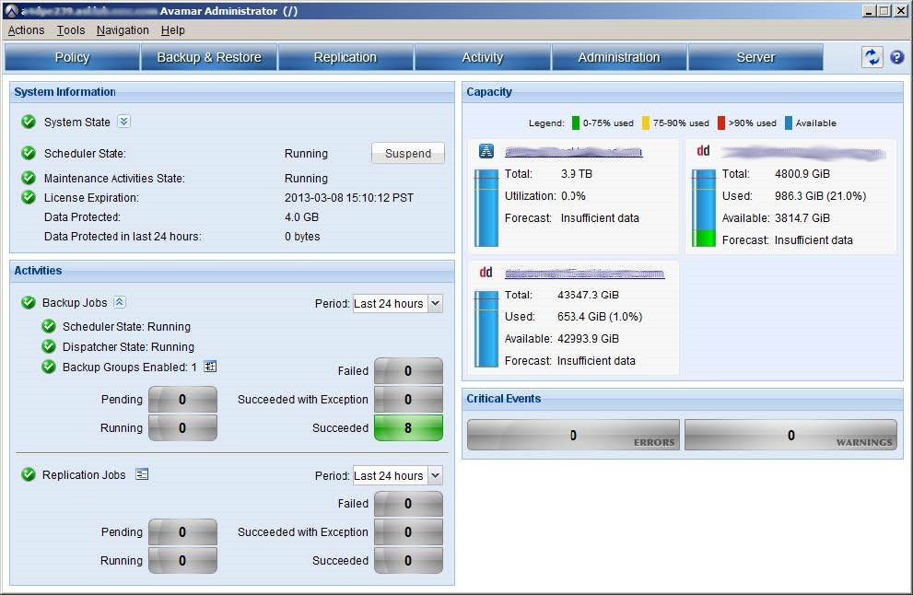Click the green check beside Dispatcher State: Running
913x595 pixels.
click(49, 346)
